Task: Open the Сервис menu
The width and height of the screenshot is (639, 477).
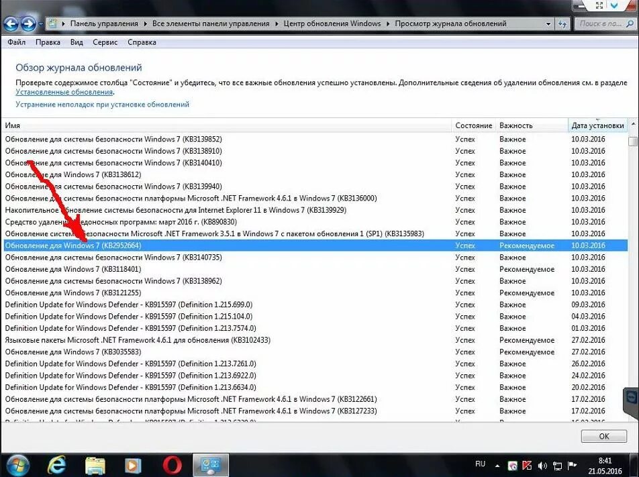Action: (x=105, y=42)
